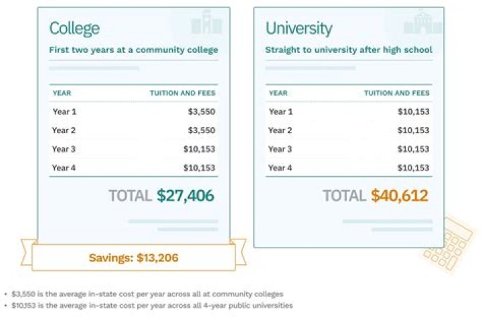Select Year 1 row in College table

pyautogui.click(x=134, y=112)
